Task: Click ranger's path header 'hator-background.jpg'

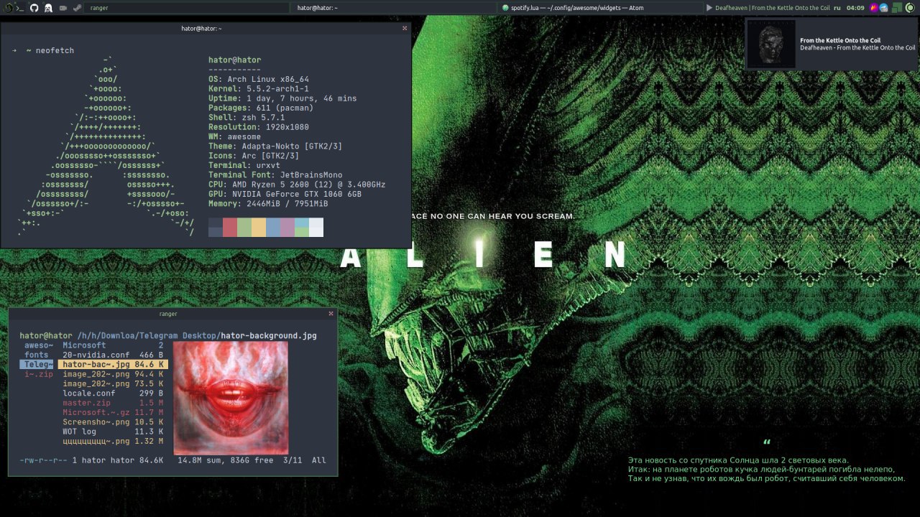Action: click(x=269, y=335)
